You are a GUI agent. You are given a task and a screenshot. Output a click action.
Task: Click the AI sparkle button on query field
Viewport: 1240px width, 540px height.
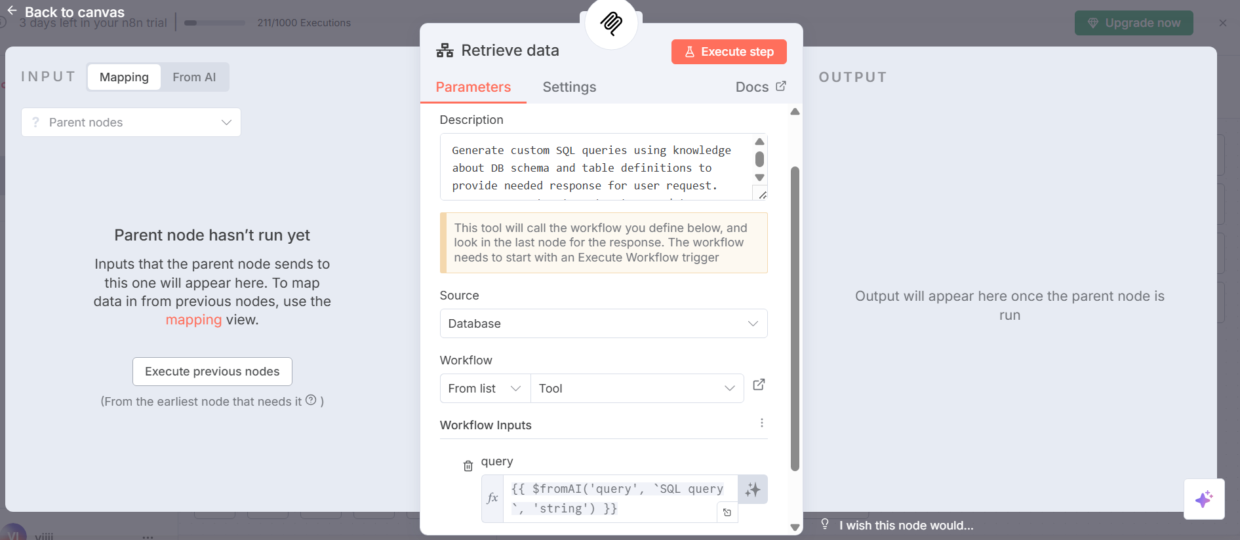(752, 490)
